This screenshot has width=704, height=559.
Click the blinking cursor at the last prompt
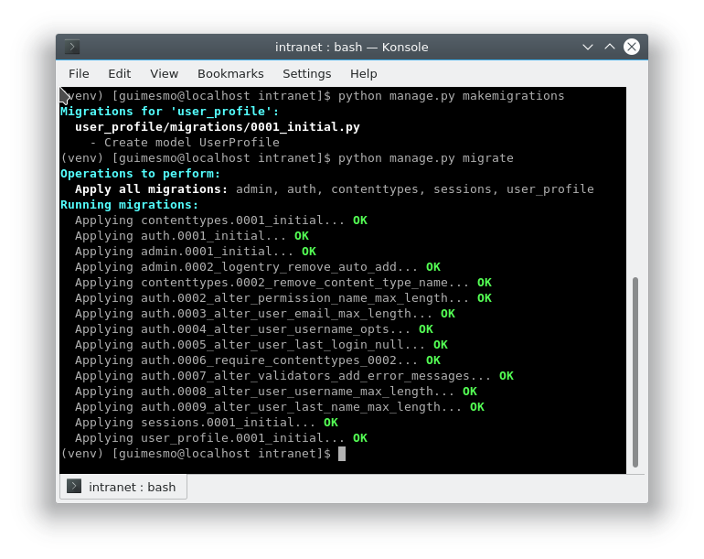(342, 454)
